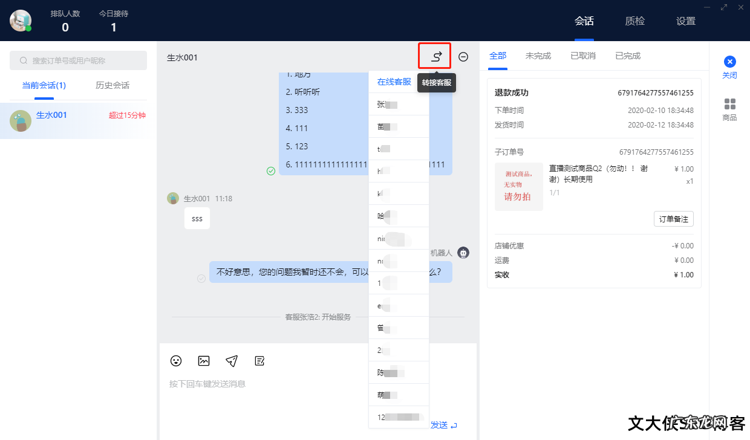Click the quick-send paper plane icon
Image resolution: width=750 pixels, height=440 pixels.
pyautogui.click(x=231, y=361)
